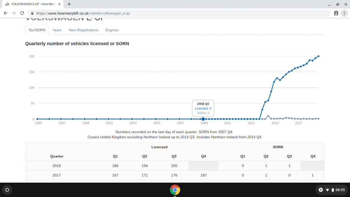The width and height of the screenshot is (350, 197).
Task: Open the clock showing 08:55
Action: (x=340, y=190)
